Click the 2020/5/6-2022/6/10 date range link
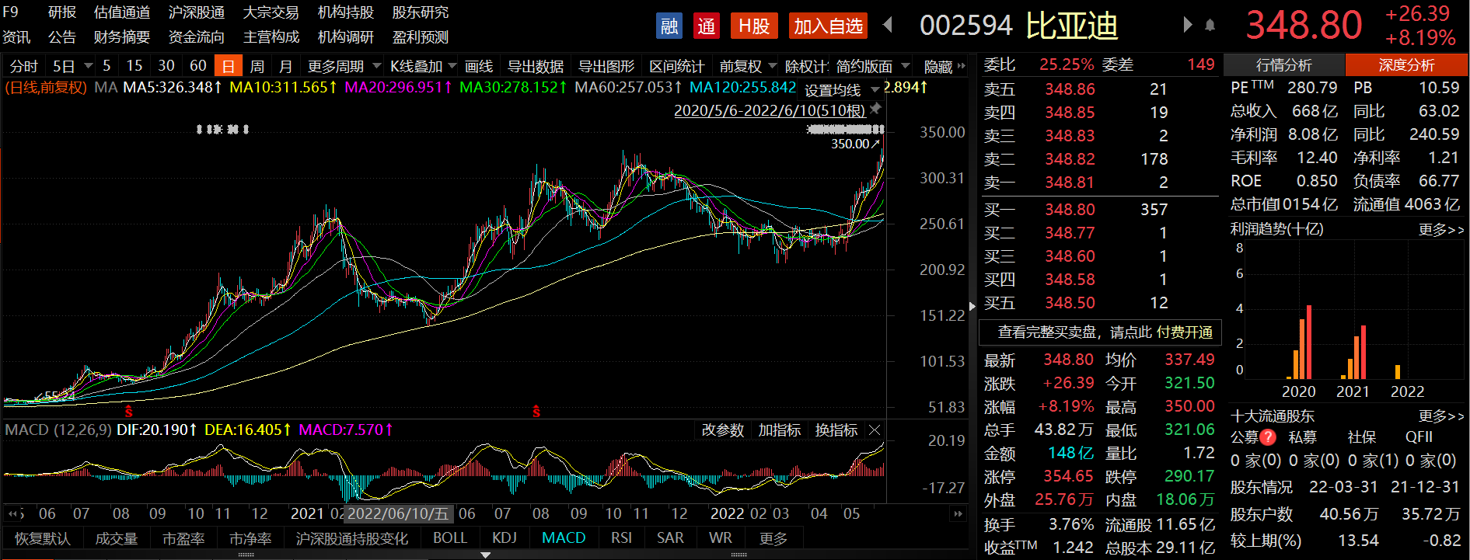This screenshot has height=560, width=1470. (770, 110)
